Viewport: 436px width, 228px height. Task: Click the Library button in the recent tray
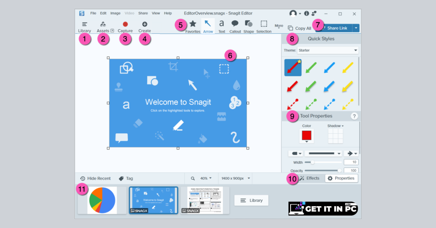coord(251,200)
